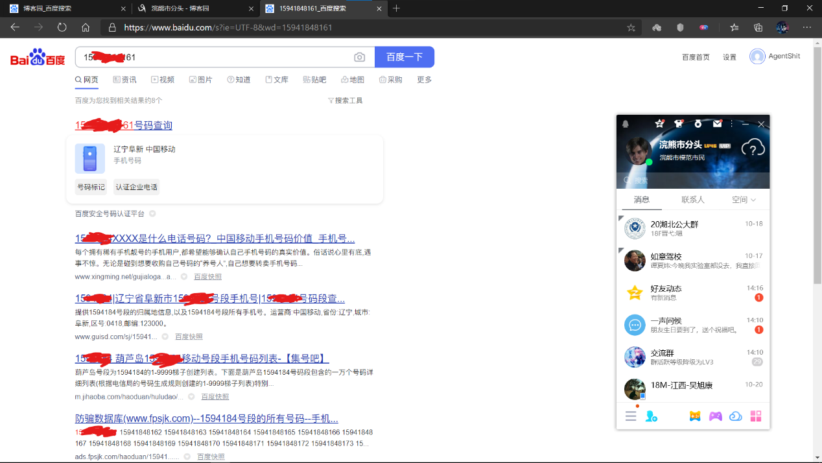Click the Baidu search input field
This screenshot has width=822, height=463.
point(214,57)
